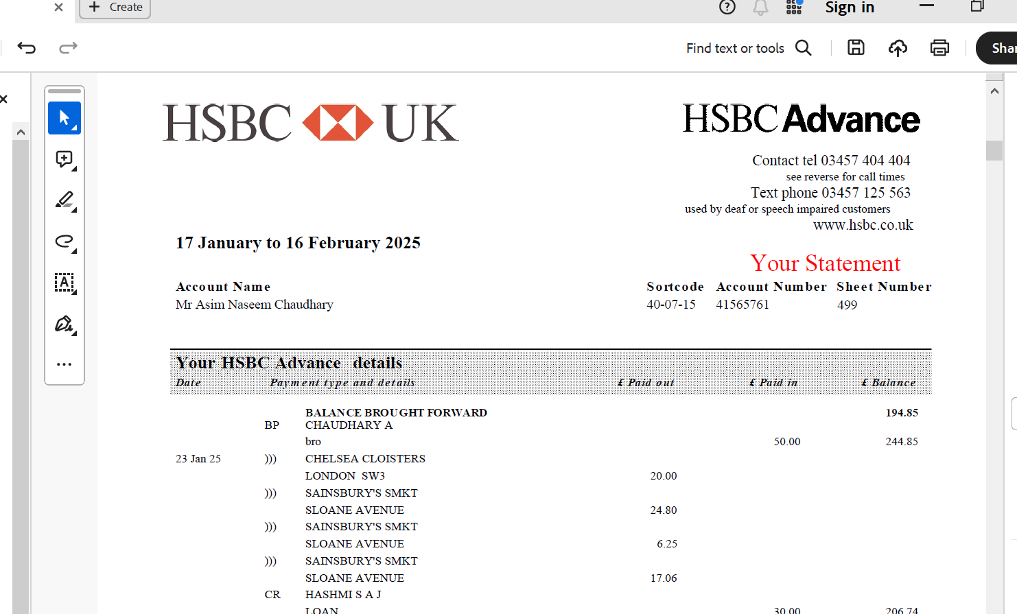Viewport: 1017px width, 614px height.
Task: Open the Fill and Sign pen tool
Action: (65, 324)
